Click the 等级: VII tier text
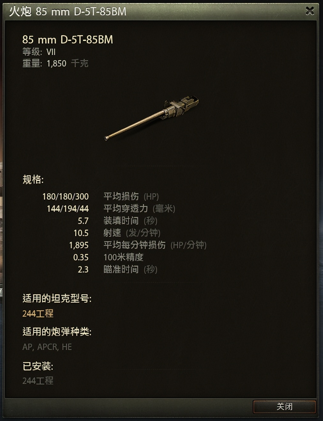This screenshot has height=421, width=323. tap(39, 52)
